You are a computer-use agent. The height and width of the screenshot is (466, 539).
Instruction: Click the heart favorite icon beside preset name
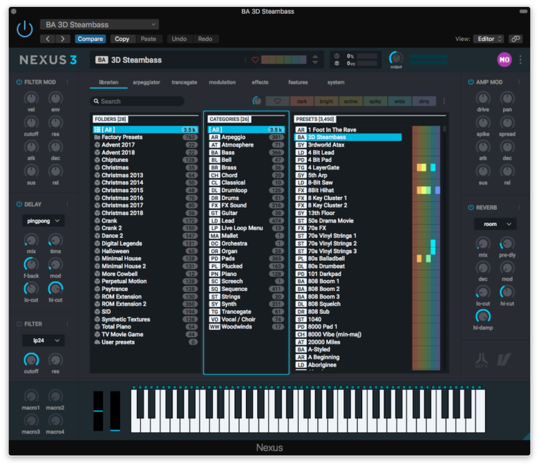click(255, 60)
